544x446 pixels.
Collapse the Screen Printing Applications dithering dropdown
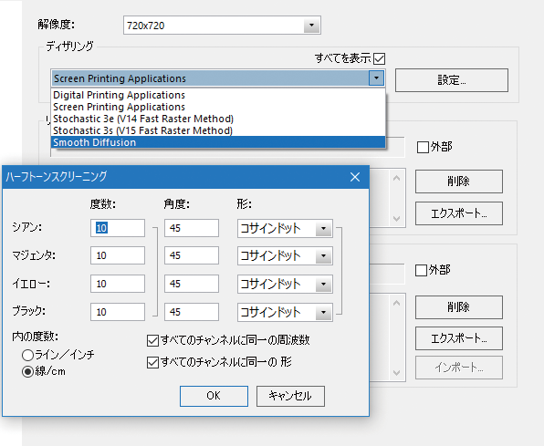click(x=376, y=78)
